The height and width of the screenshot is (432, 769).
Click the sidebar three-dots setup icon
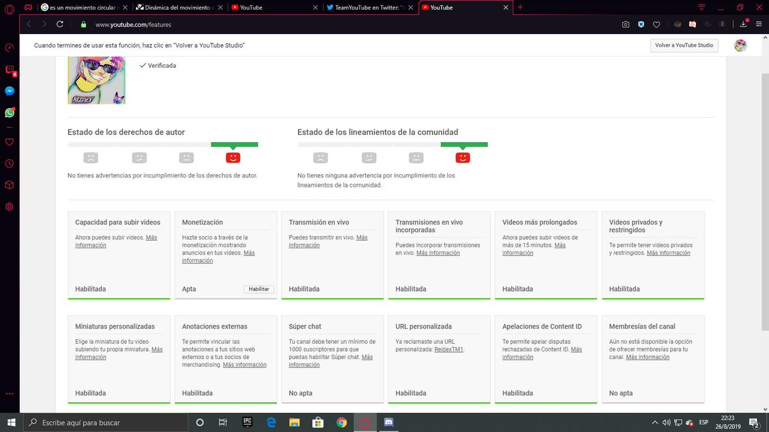point(10,394)
